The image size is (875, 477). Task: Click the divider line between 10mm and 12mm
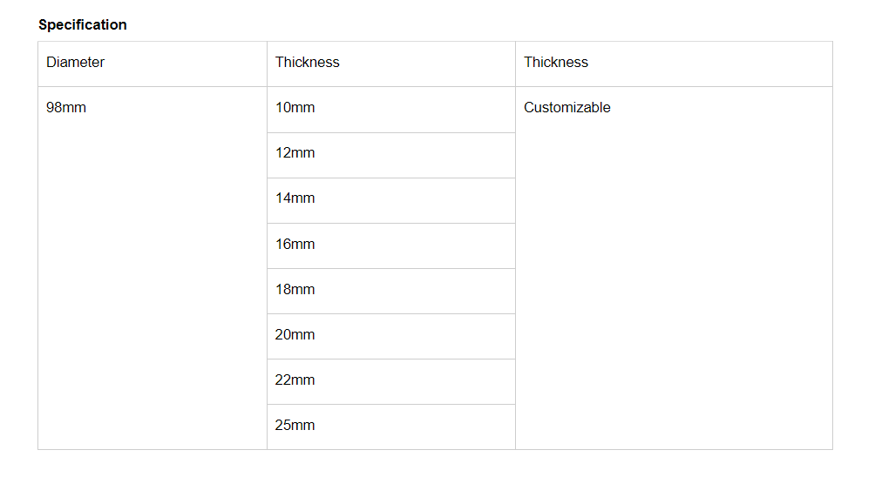[x=391, y=132]
